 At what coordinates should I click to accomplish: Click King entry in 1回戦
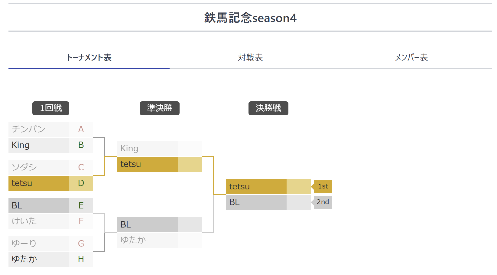point(39,145)
